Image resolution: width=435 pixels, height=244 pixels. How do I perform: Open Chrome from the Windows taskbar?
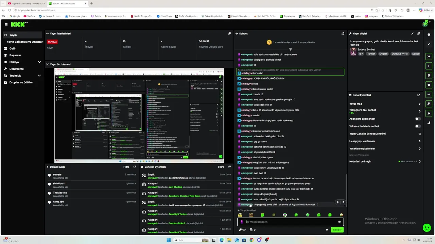click(x=251, y=240)
